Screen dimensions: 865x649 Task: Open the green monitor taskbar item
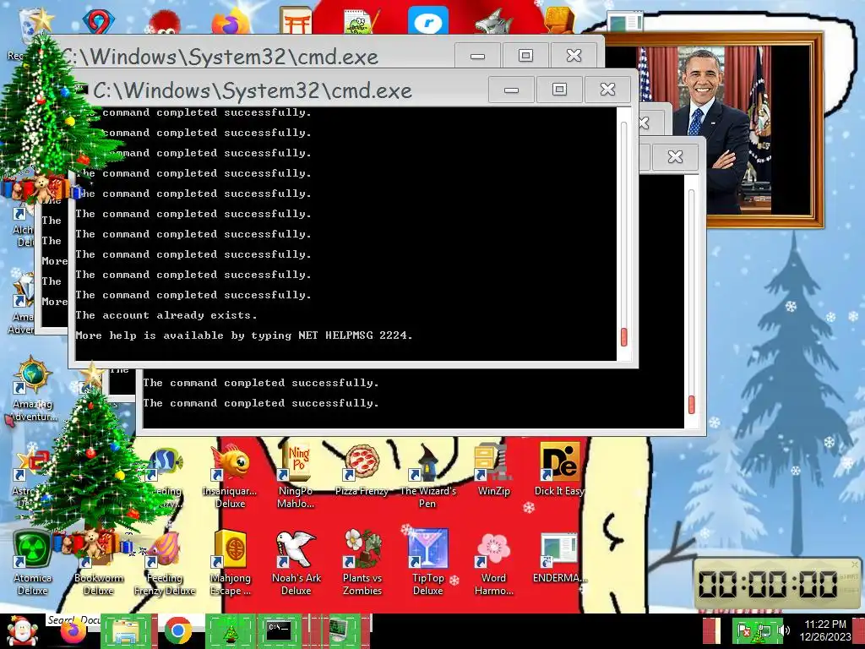click(x=340, y=630)
